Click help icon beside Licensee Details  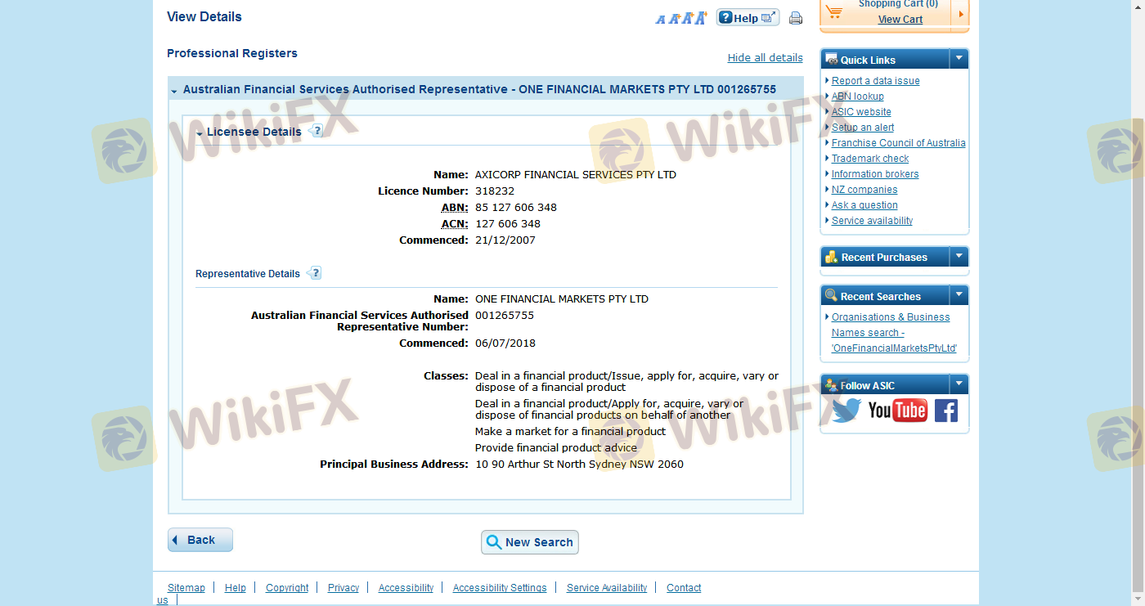click(317, 131)
